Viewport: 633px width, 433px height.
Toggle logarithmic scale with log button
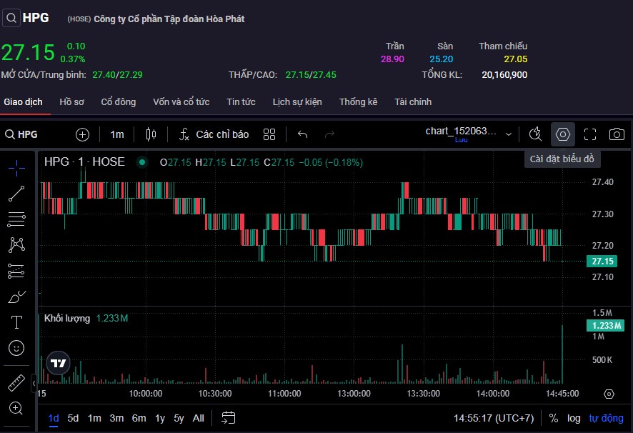click(574, 418)
